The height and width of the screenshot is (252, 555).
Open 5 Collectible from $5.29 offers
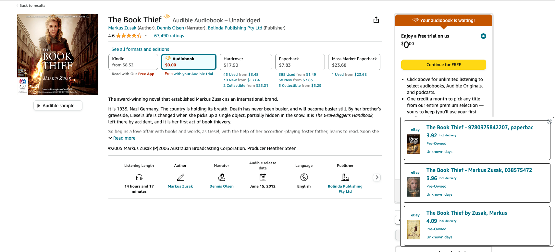(x=300, y=86)
